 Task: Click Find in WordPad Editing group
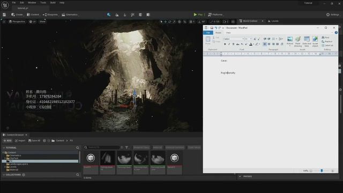click(x=325, y=38)
